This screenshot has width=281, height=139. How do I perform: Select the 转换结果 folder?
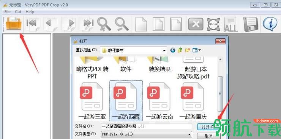click(x=159, y=65)
